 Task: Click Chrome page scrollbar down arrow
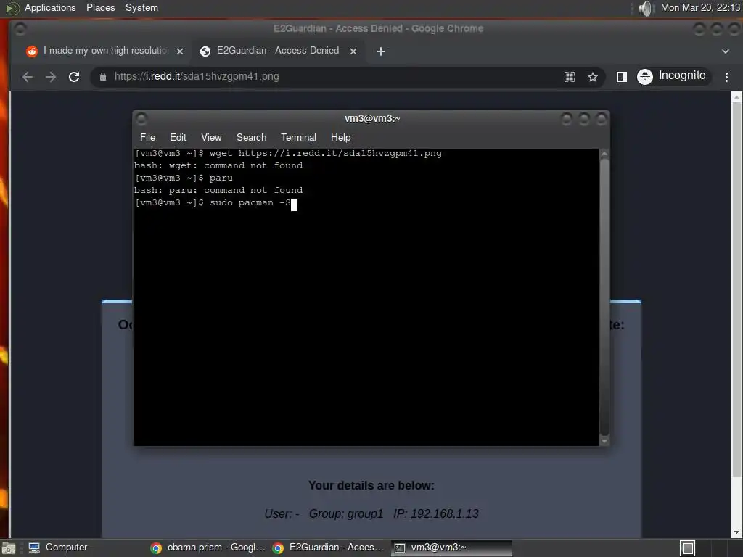click(x=736, y=532)
